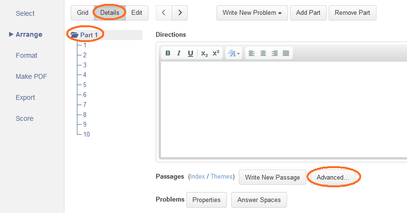The height and width of the screenshot is (213, 407).
Task: Apply superscript formatting
Action: pos(216,53)
